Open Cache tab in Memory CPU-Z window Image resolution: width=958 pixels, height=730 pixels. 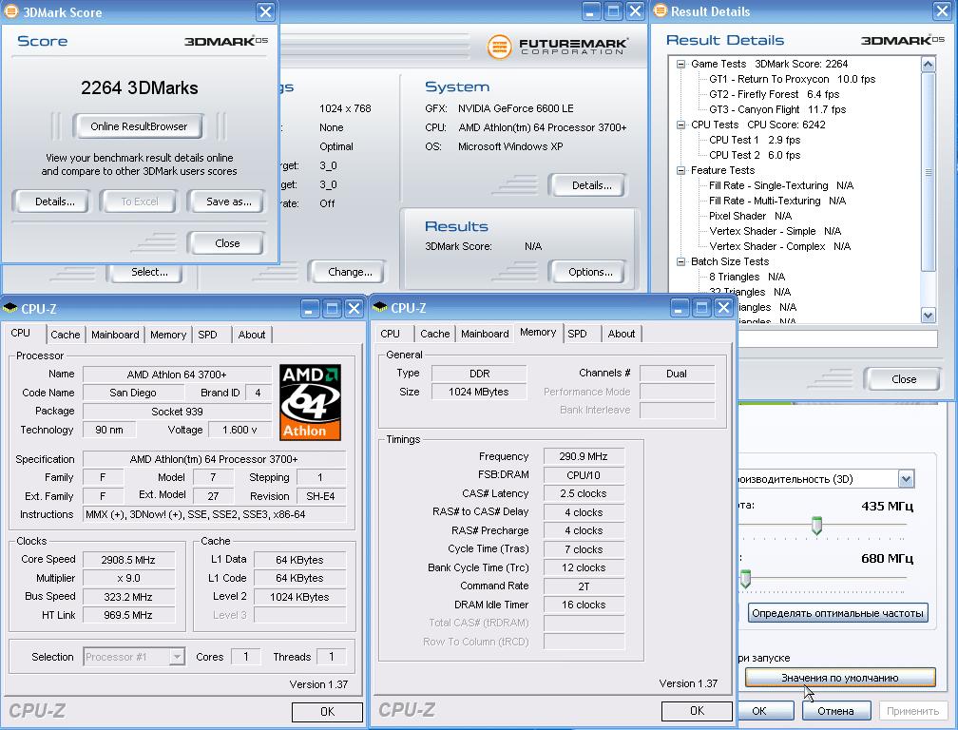[x=435, y=334]
